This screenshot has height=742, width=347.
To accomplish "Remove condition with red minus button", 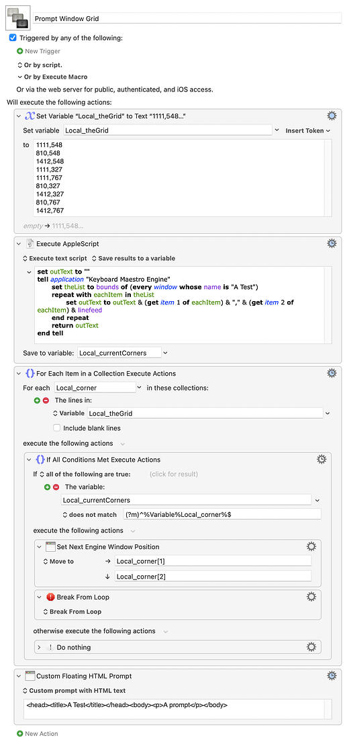I will pos(55,487).
